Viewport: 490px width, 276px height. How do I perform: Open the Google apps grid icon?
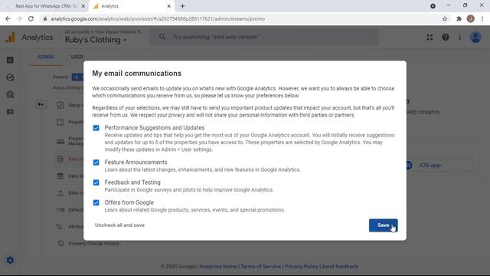(430, 38)
